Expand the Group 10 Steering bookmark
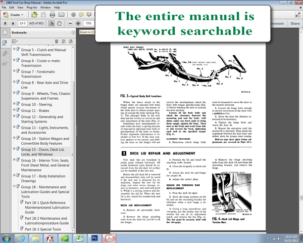303x243 pixels. coord(14,103)
